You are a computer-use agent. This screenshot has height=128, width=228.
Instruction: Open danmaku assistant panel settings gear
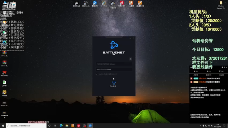[224, 67]
